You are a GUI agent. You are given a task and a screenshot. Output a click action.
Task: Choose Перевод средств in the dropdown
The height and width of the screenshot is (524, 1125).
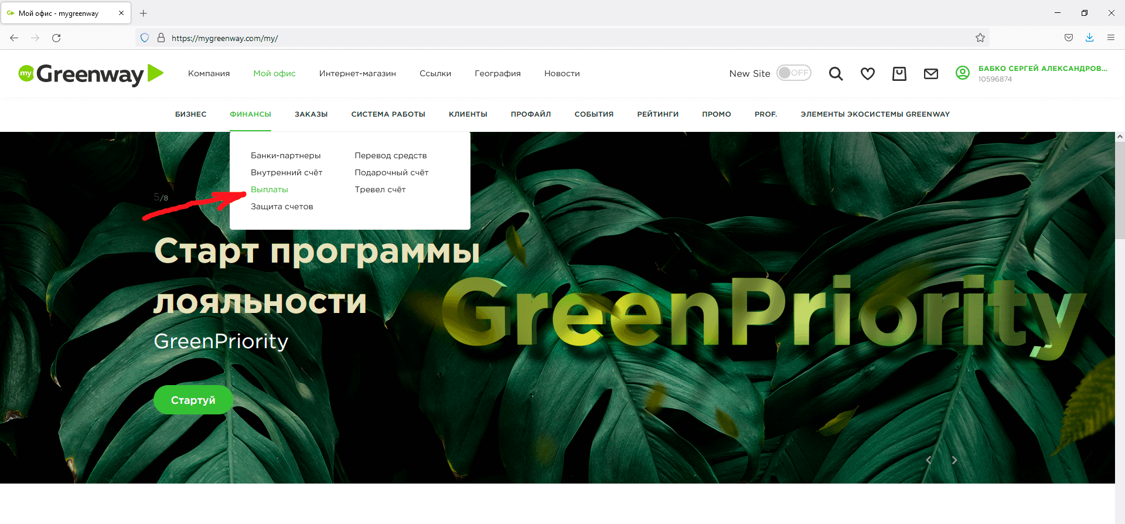390,155
